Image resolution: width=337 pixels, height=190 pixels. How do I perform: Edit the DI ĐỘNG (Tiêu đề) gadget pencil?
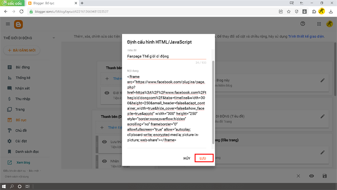point(322,117)
